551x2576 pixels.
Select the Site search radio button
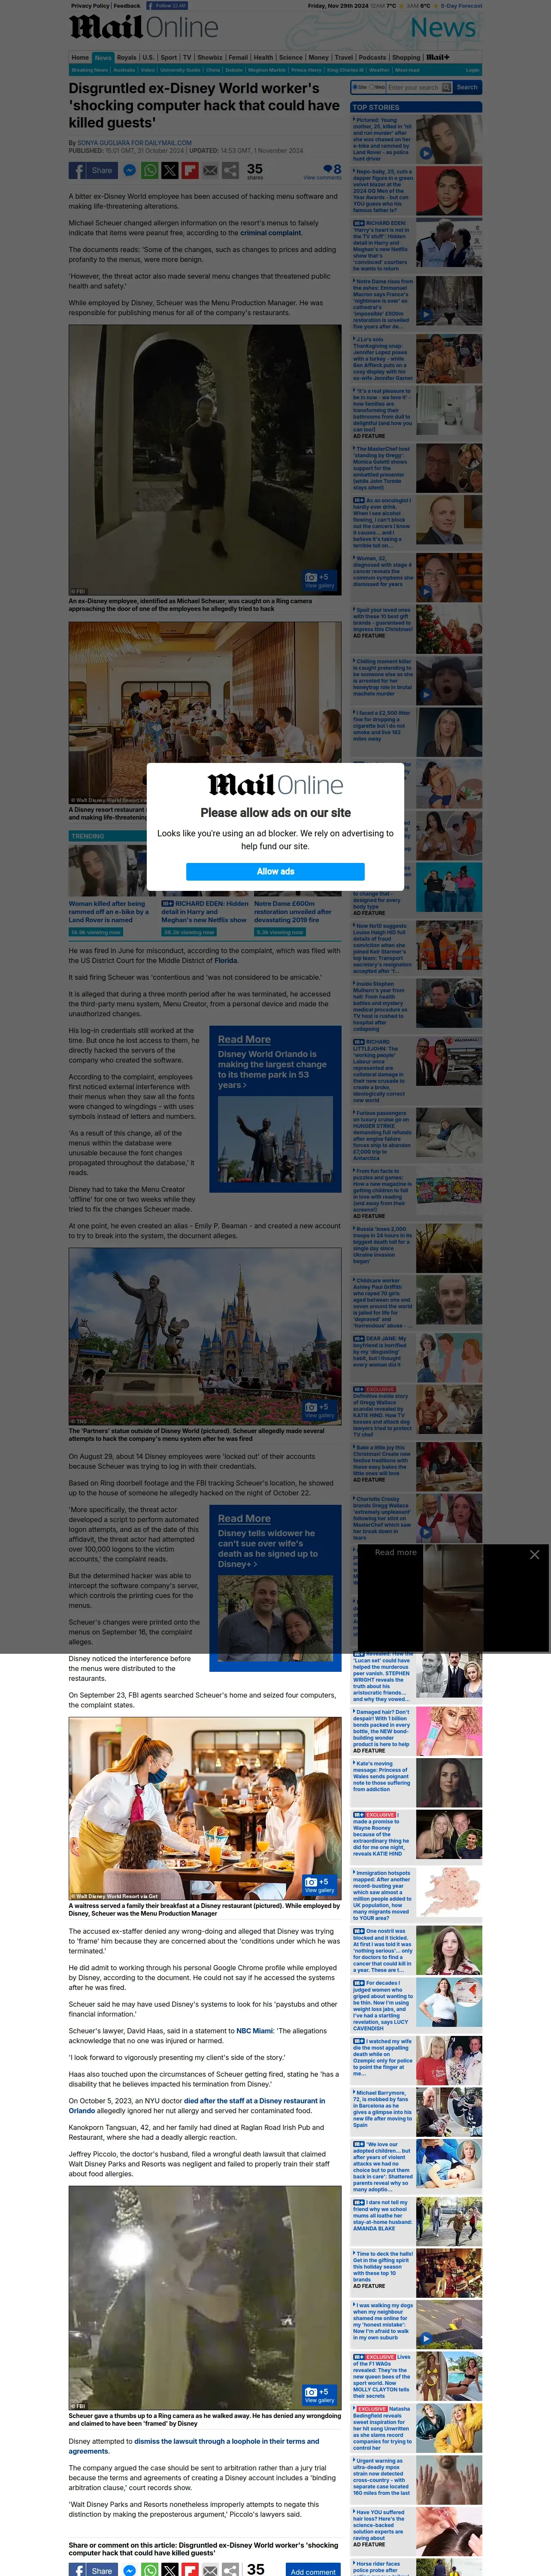point(355,88)
